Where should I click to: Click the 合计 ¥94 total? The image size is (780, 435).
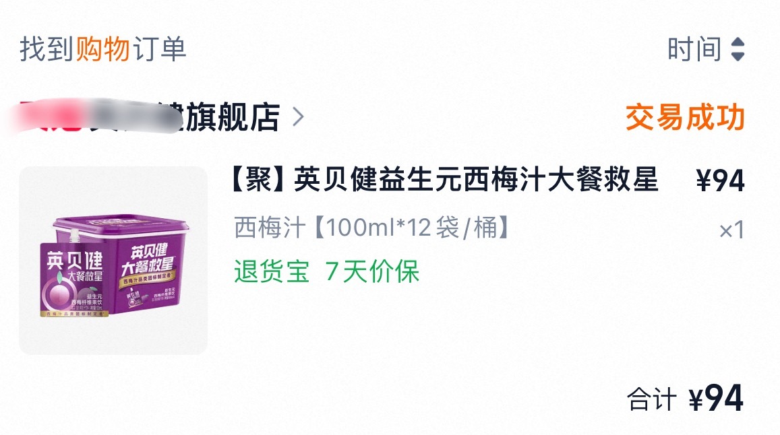pyautogui.click(x=686, y=398)
